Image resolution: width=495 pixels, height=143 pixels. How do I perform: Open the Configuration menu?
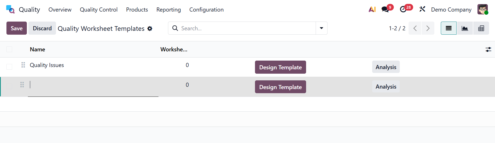pos(206,9)
